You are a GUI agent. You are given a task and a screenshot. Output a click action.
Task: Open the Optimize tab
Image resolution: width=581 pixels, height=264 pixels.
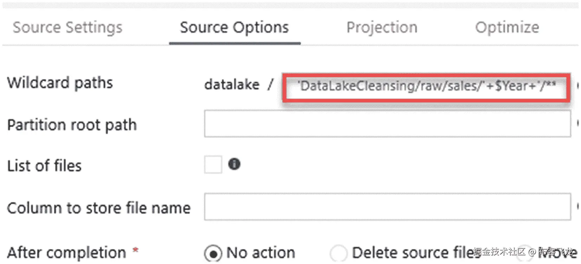[507, 27]
